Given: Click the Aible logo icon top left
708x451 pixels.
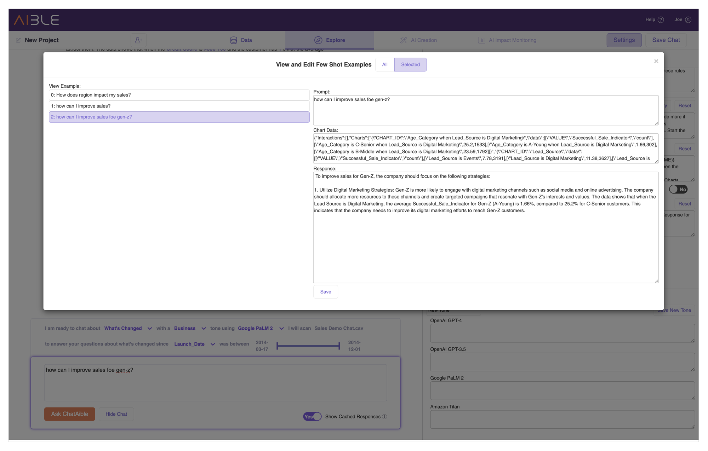Looking at the screenshot, I should click(x=36, y=19).
